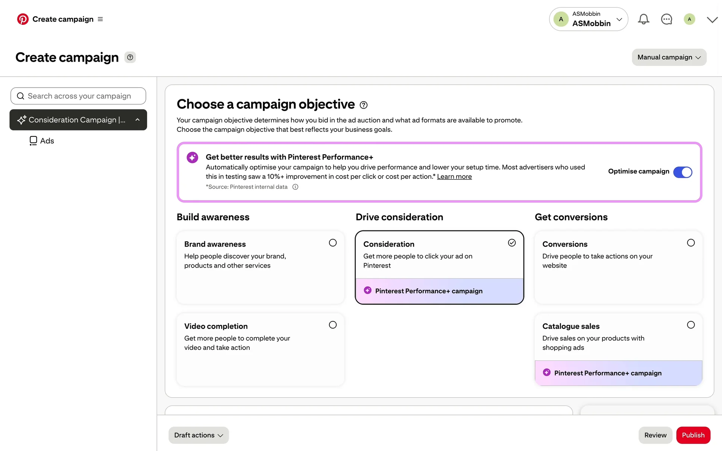The height and width of the screenshot is (451, 722).
Task: Click the Publish button
Action: [x=693, y=435]
